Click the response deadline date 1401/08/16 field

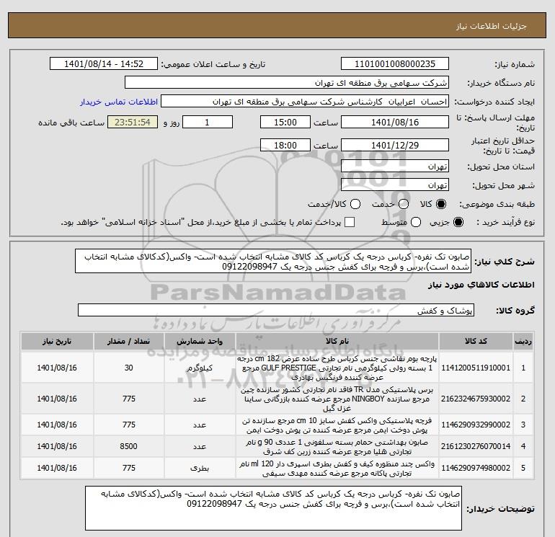click(395, 122)
